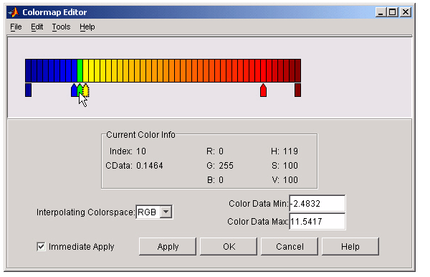Click the 'V: 100' value text

coord(285,180)
